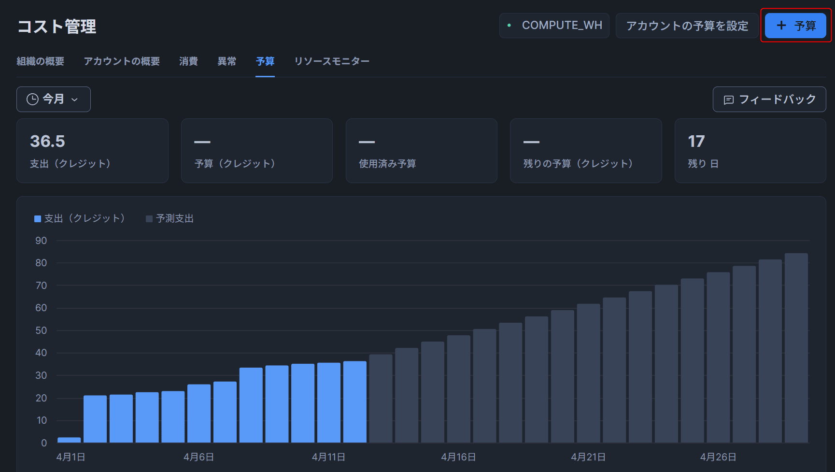This screenshot has height=472, width=835.
Task: Click the 4月21日 axis label
Action: coord(588,457)
